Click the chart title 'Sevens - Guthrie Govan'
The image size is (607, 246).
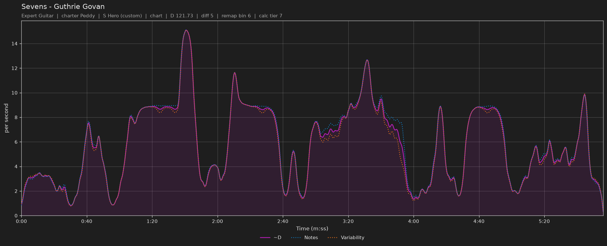click(63, 7)
